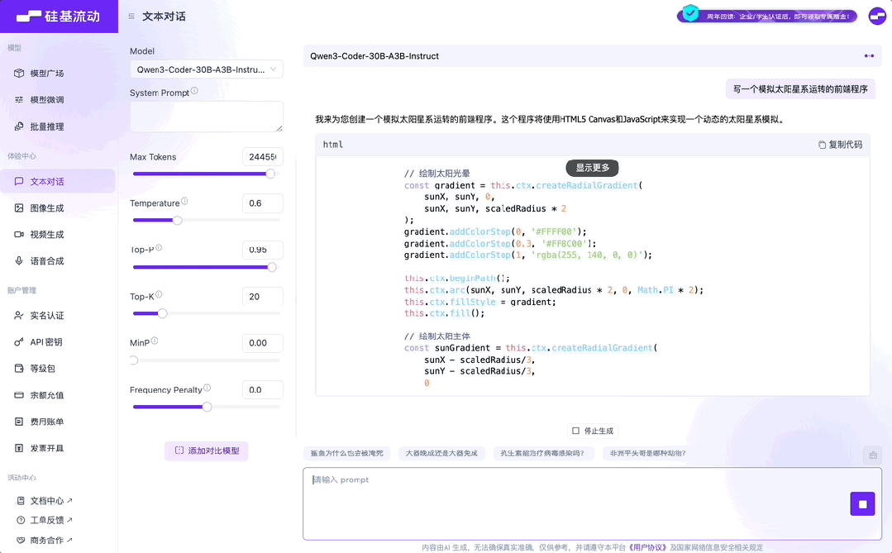Click the html code block label
The width and height of the screenshot is (892, 553).
pyautogui.click(x=333, y=145)
